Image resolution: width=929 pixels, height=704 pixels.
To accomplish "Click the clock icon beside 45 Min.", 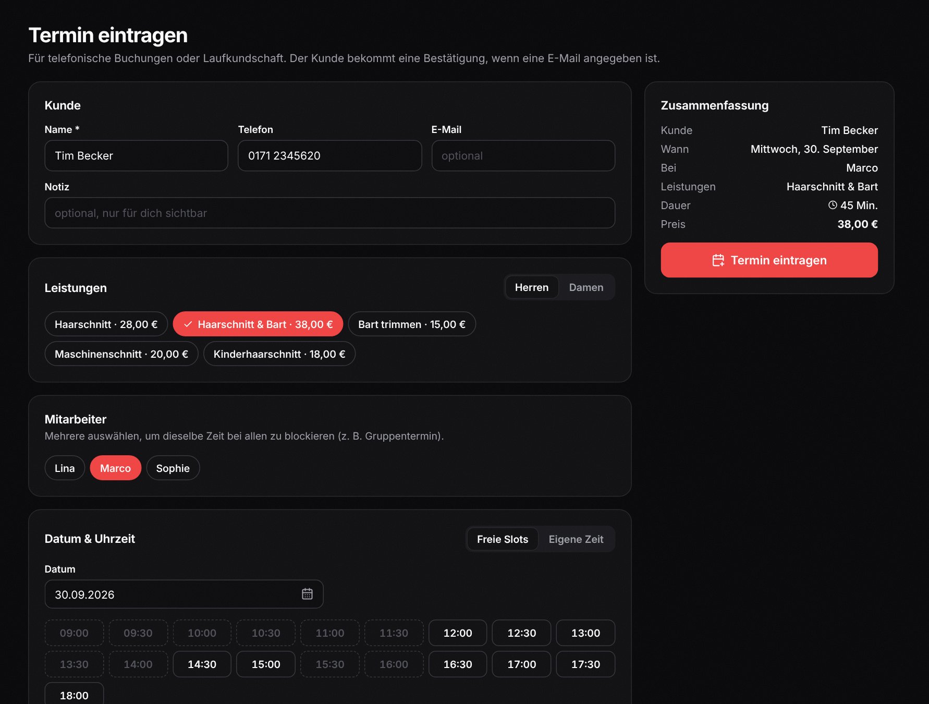I will click(x=833, y=205).
